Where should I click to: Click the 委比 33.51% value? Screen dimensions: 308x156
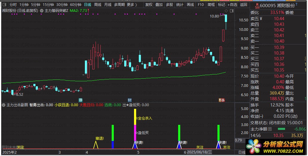[x=277, y=12]
